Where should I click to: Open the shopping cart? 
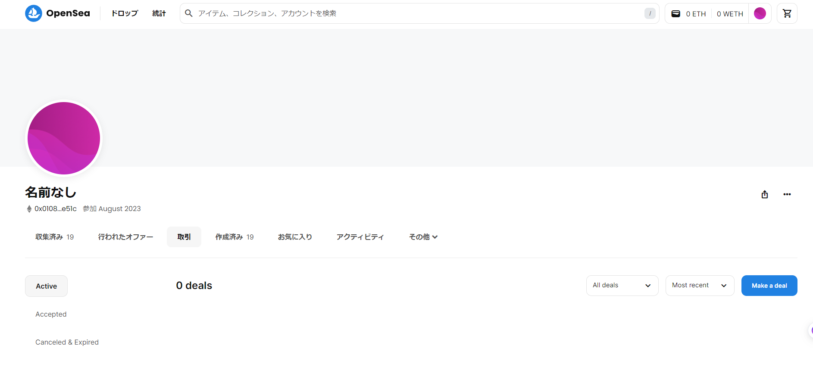click(787, 13)
